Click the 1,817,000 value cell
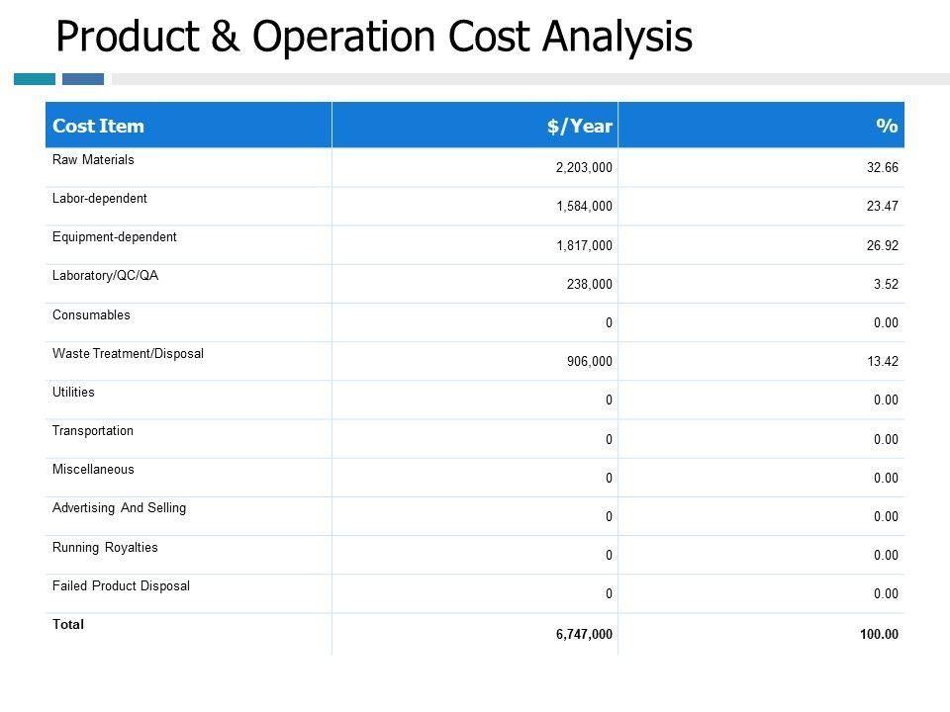Viewport: 950px width, 712px height. (x=583, y=246)
